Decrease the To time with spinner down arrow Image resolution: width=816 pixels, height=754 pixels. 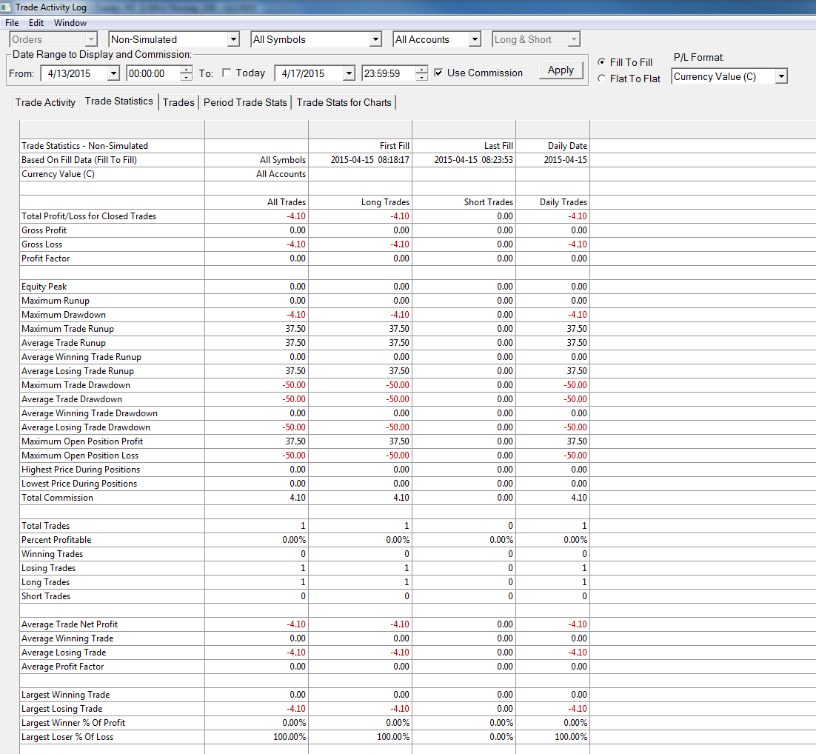tap(421, 77)
